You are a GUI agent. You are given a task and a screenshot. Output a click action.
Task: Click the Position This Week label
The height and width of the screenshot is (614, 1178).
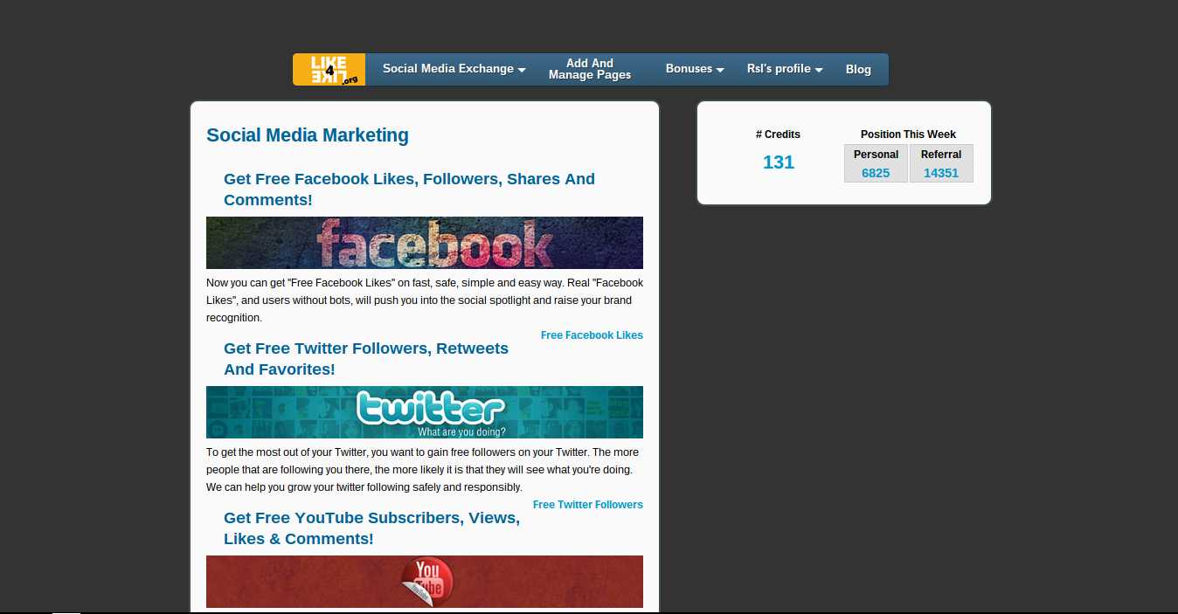click(908, 135)
